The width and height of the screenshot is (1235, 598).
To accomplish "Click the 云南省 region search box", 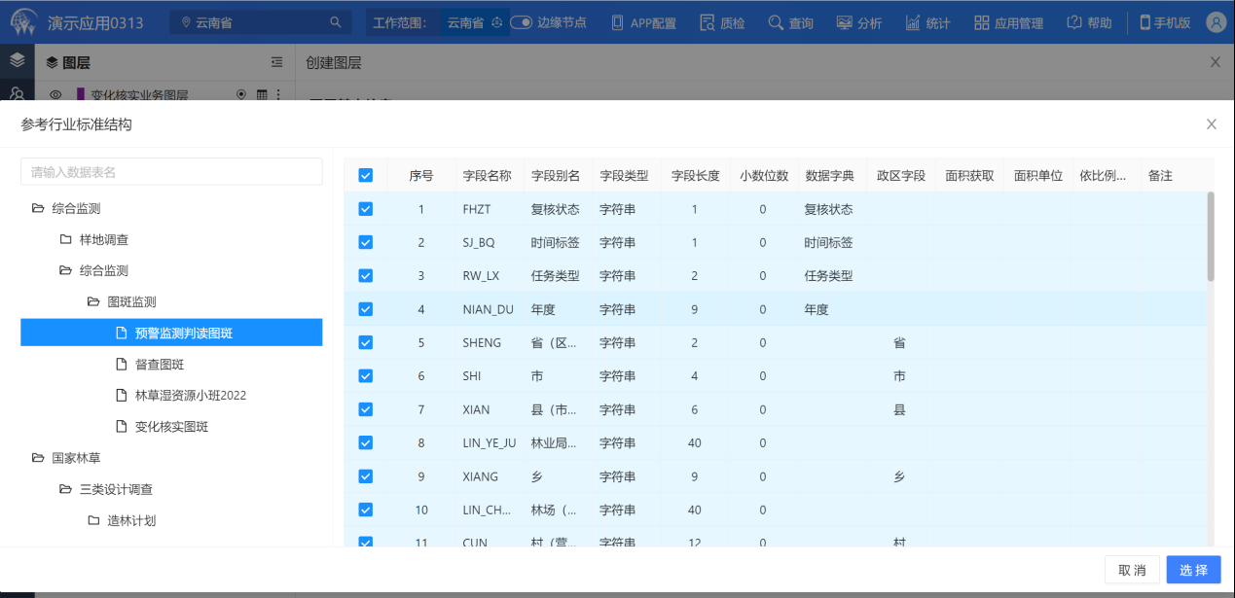I will [x=261, y=22].
